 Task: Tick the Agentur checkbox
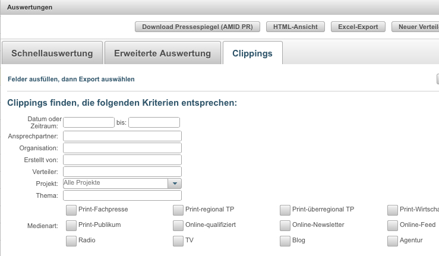(x=392, y=241)
